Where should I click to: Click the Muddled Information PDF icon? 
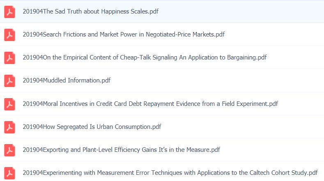9,80
